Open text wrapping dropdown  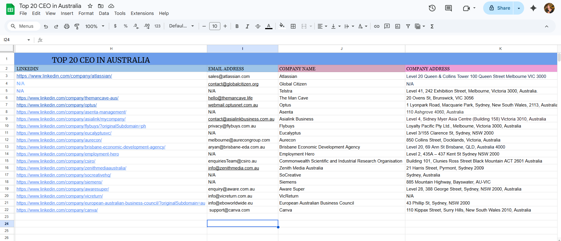[x=349, y=26]
